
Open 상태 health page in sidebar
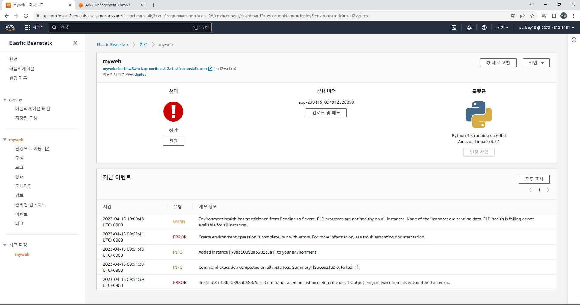click(x=19, y=177)
